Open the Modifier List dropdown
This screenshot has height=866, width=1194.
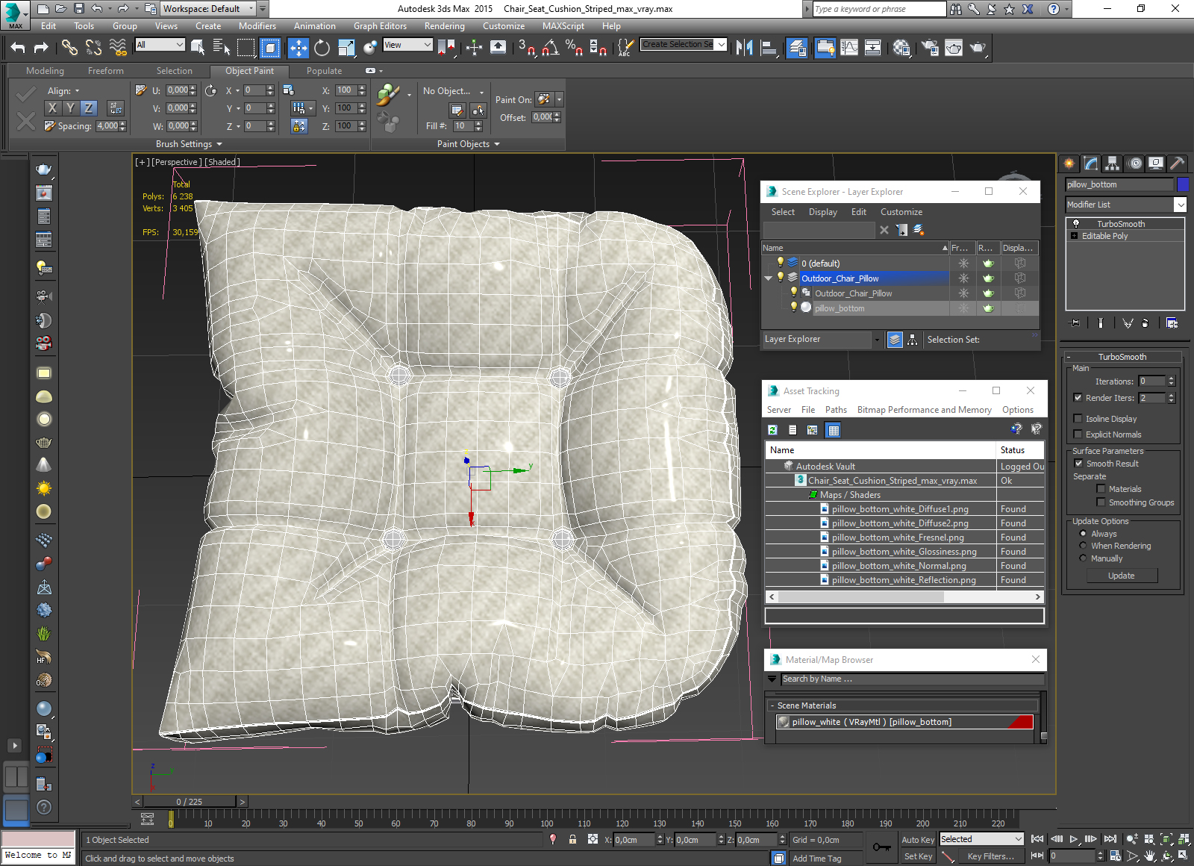1125,205
